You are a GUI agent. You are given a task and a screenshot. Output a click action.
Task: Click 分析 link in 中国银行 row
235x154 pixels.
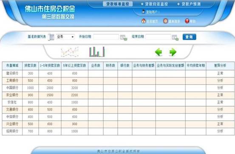point(220,88)
